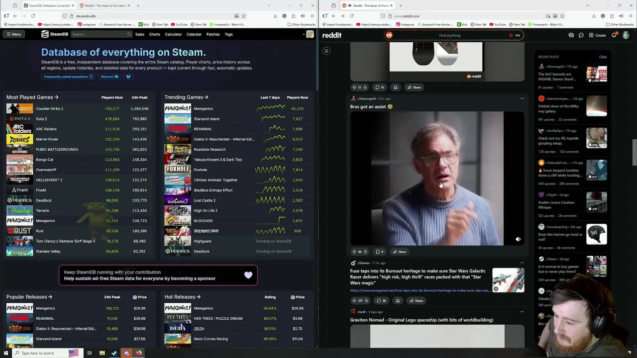This screenshot has height=358, width=637.
Task: Click the Foxhole trend sparkline row
Action: (270, 170)
